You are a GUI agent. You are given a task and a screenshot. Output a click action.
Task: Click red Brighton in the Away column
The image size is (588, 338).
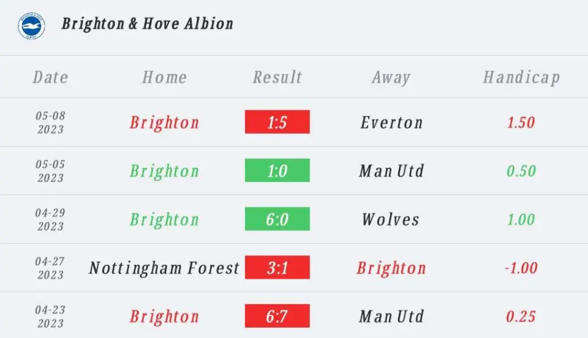click(391, 268)
